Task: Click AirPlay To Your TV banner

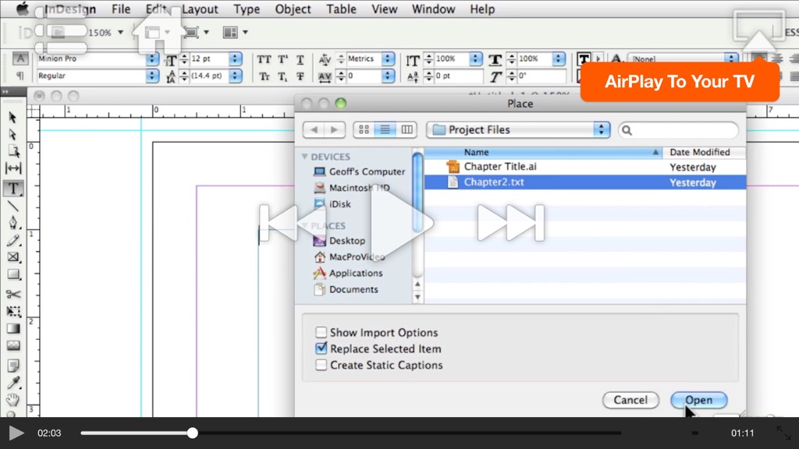Action: (680, 81)
